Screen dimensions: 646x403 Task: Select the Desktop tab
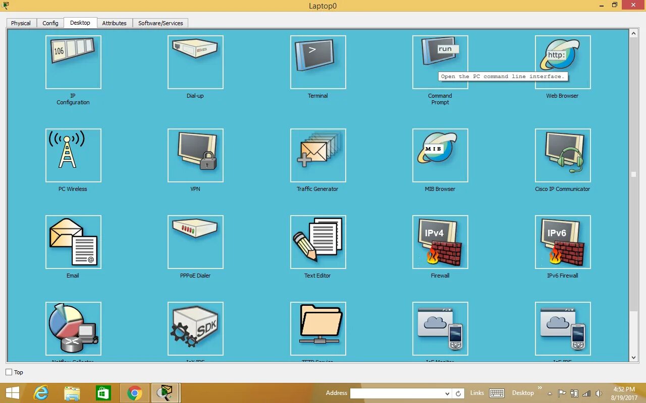(80, 23)
